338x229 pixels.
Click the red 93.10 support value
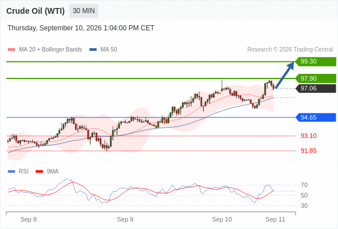pos(308,136)
